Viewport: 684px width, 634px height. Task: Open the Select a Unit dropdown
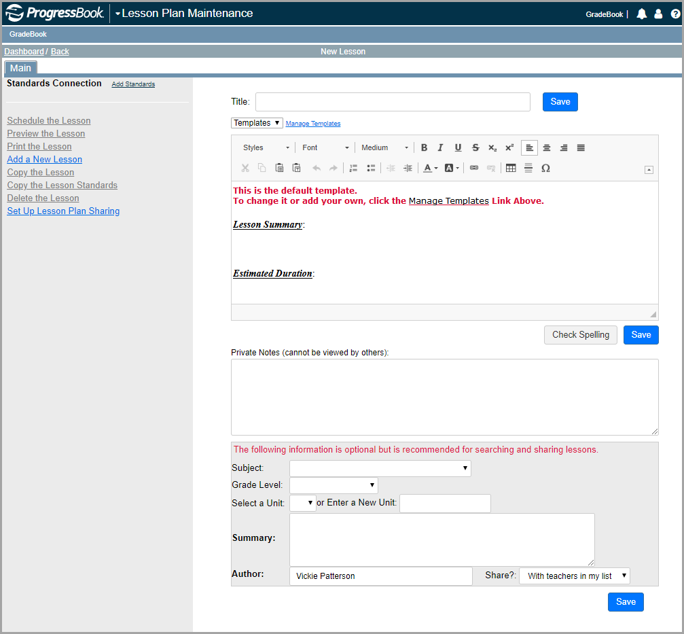303,503
